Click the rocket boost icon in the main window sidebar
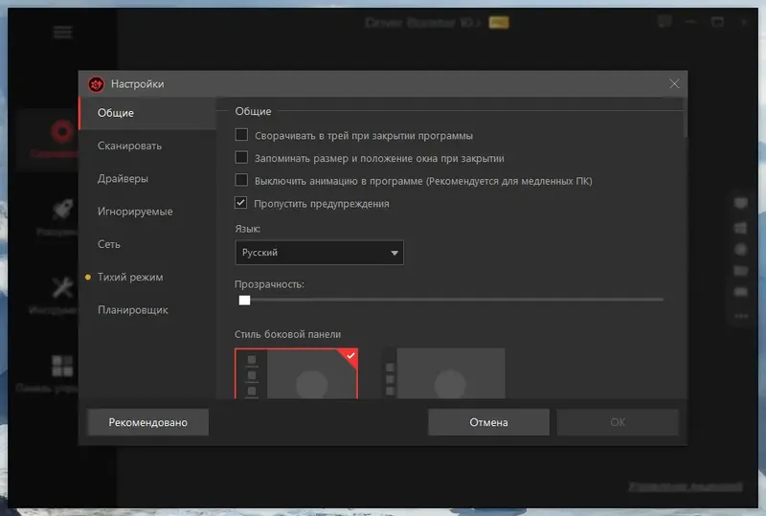The image size is (766, 516). (62, 210)
